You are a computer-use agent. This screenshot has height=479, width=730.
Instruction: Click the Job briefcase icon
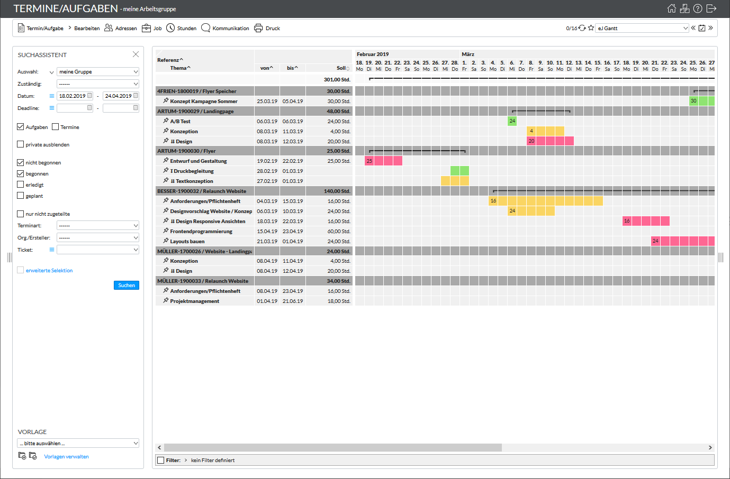tap(147, 28)
